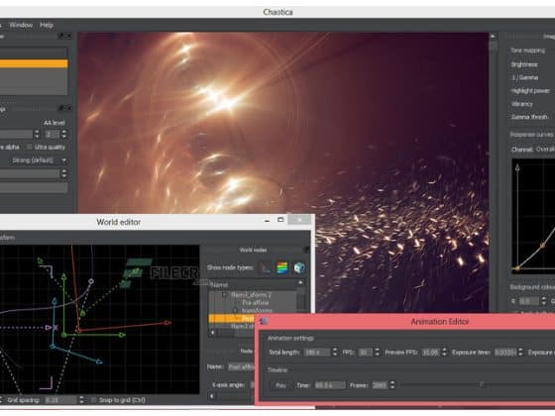The height and width of the screenshot is (416, 555).
Task: Close the second left panel using X icon
Action: click(69, 108)
